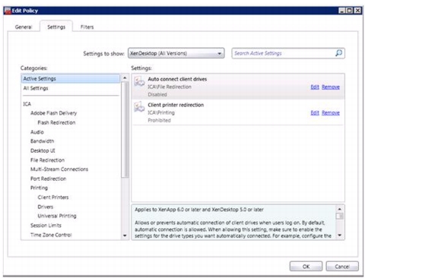Image resolution: width=438 pixels, height=278 pixels.
Task: Click Edit for Client printer redirection
Action: 315,112
